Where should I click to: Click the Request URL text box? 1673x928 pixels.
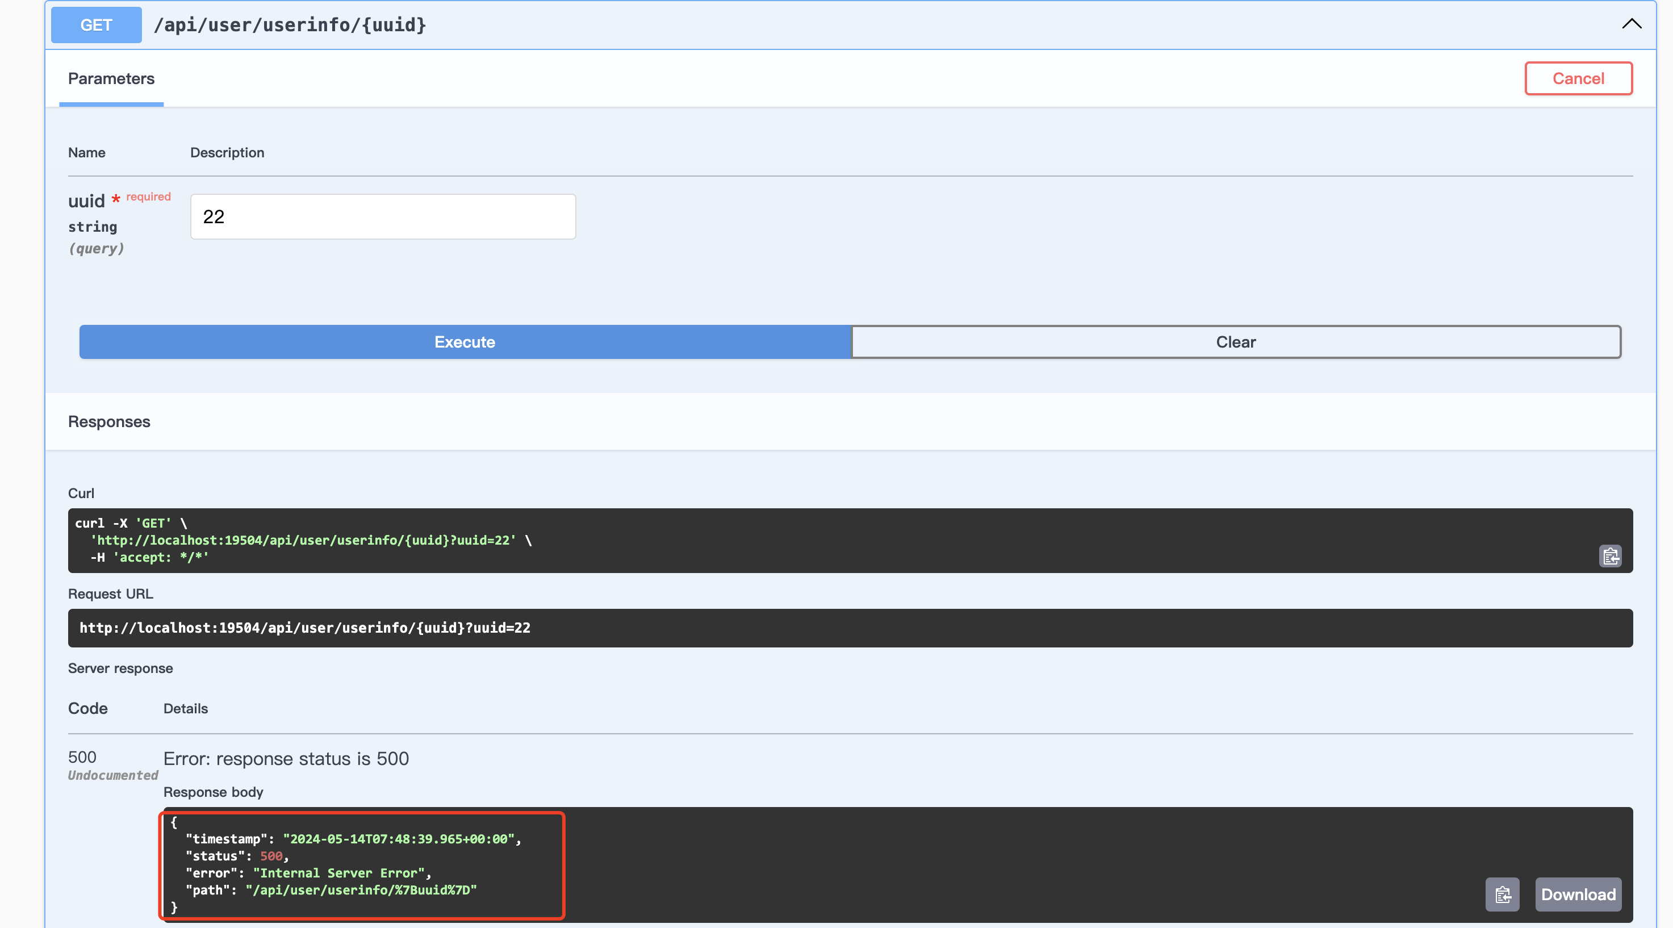point(850,628)
